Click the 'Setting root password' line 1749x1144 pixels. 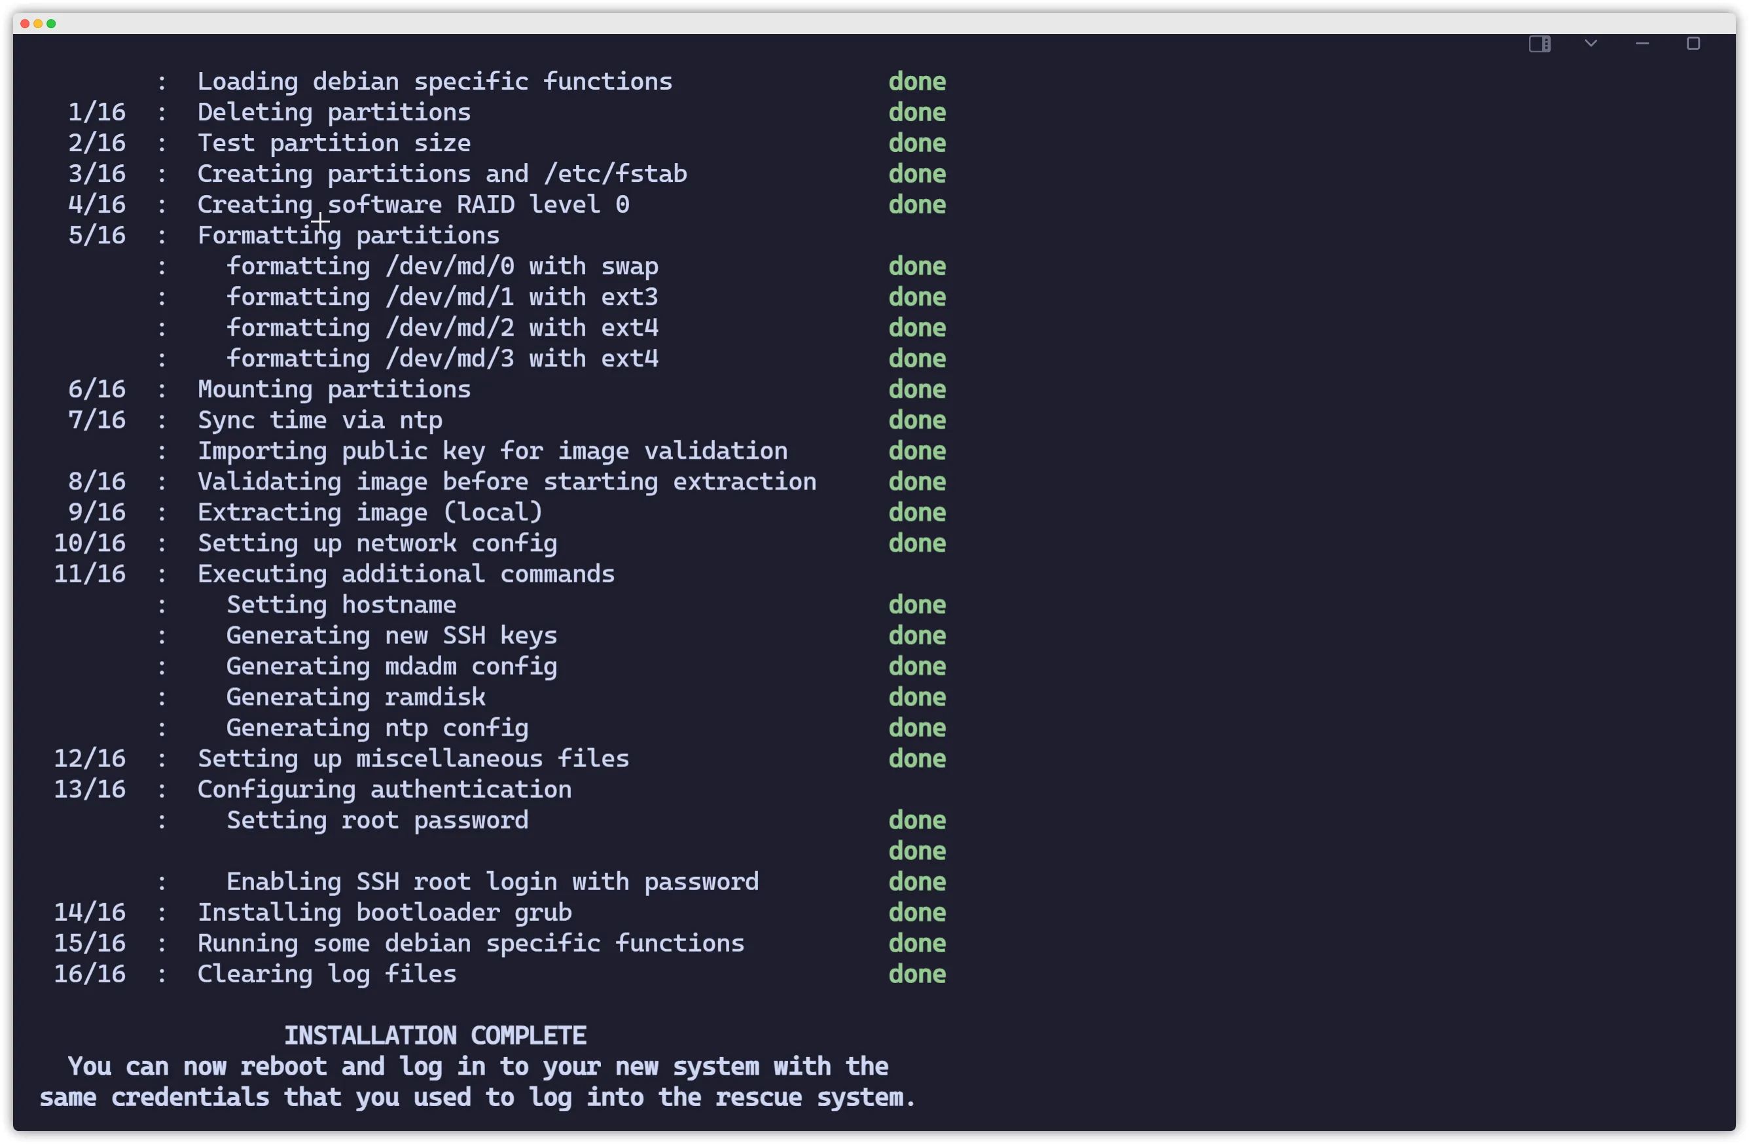pyautogui.click(x=378, y=820)
